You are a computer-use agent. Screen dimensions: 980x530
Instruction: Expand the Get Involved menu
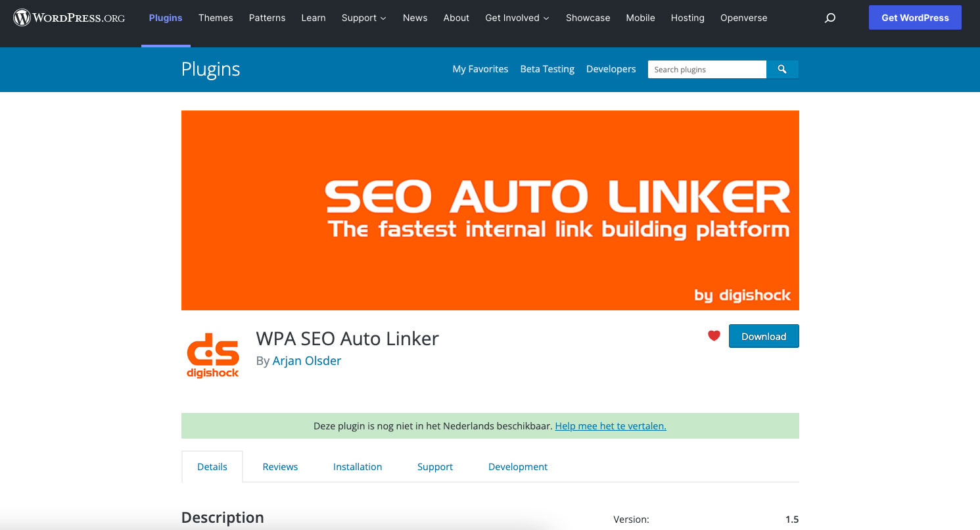click(x=517, y=18)
